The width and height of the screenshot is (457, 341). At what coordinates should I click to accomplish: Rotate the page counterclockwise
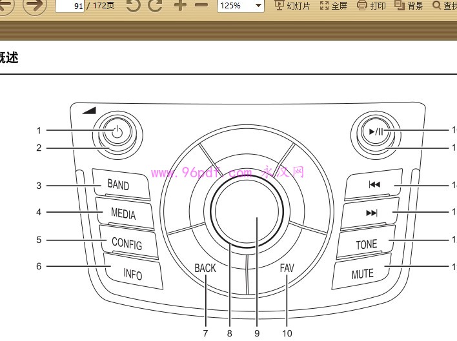(132, 6)
